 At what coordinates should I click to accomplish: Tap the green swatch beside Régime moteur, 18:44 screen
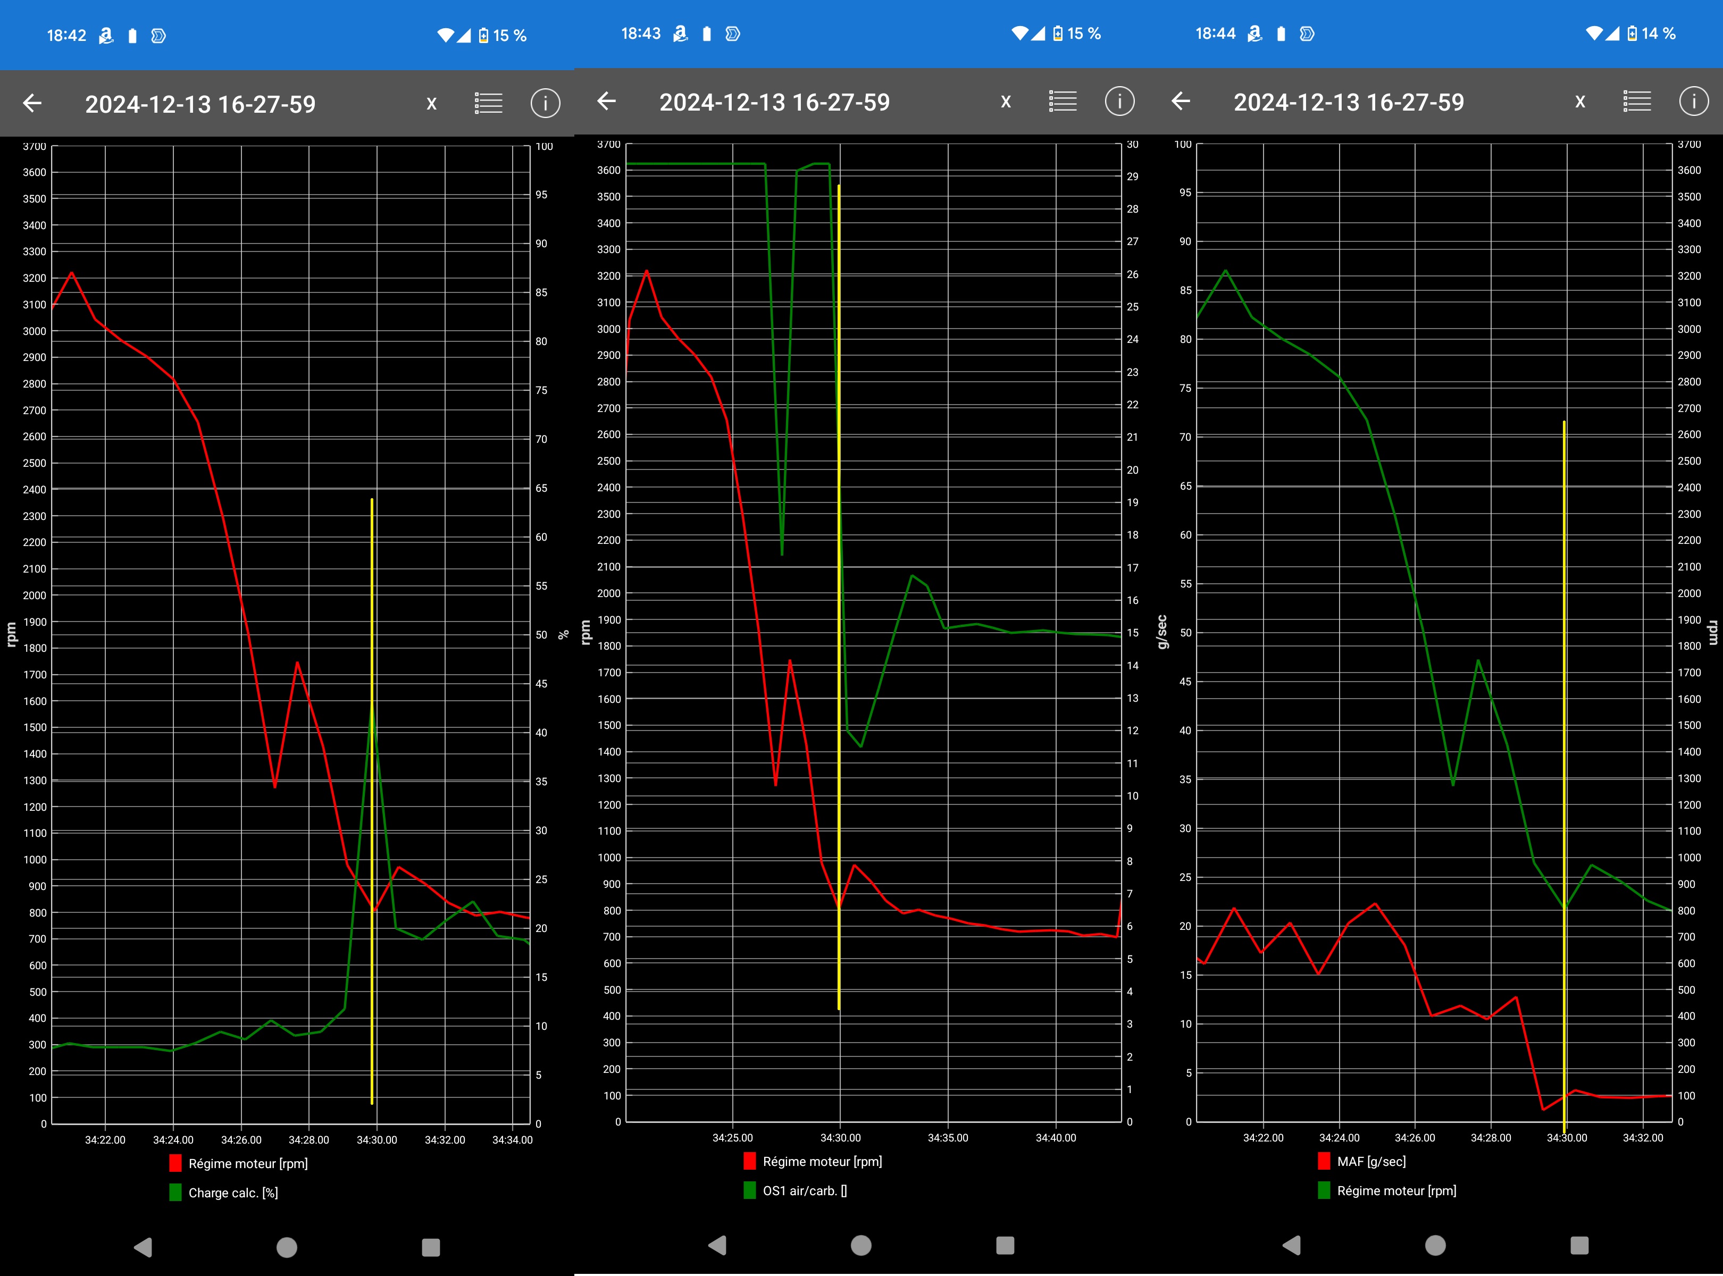1324,1190
